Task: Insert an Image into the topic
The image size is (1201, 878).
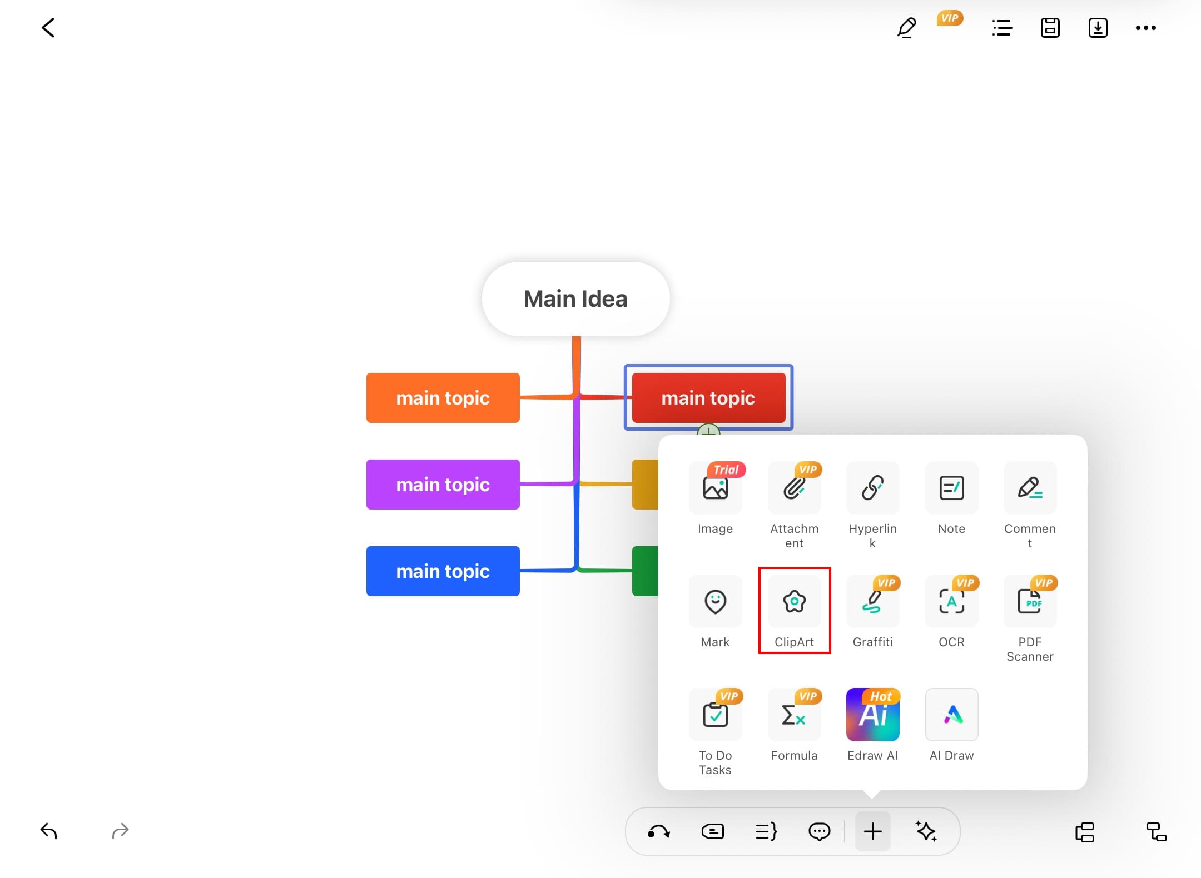Action: tap(715, 488)
